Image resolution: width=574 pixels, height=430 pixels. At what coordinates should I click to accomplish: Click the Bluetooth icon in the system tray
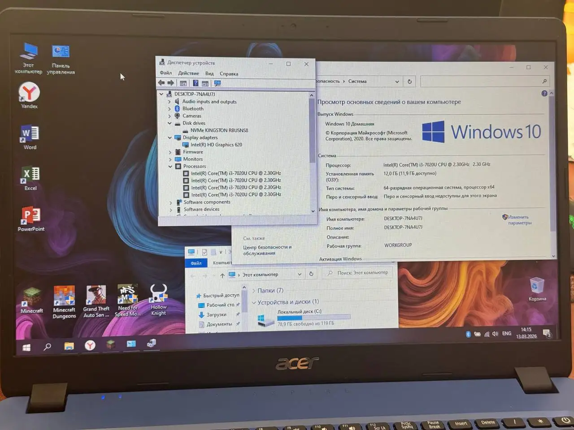coord(467,334)
